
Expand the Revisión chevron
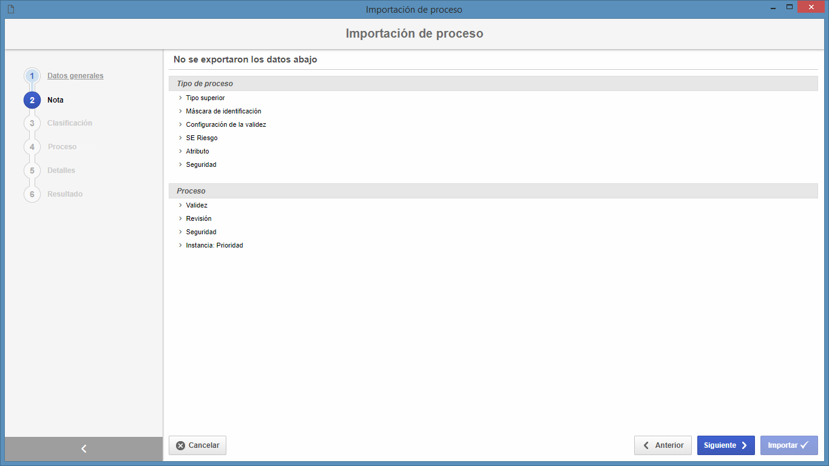click(x=180, y=218)
